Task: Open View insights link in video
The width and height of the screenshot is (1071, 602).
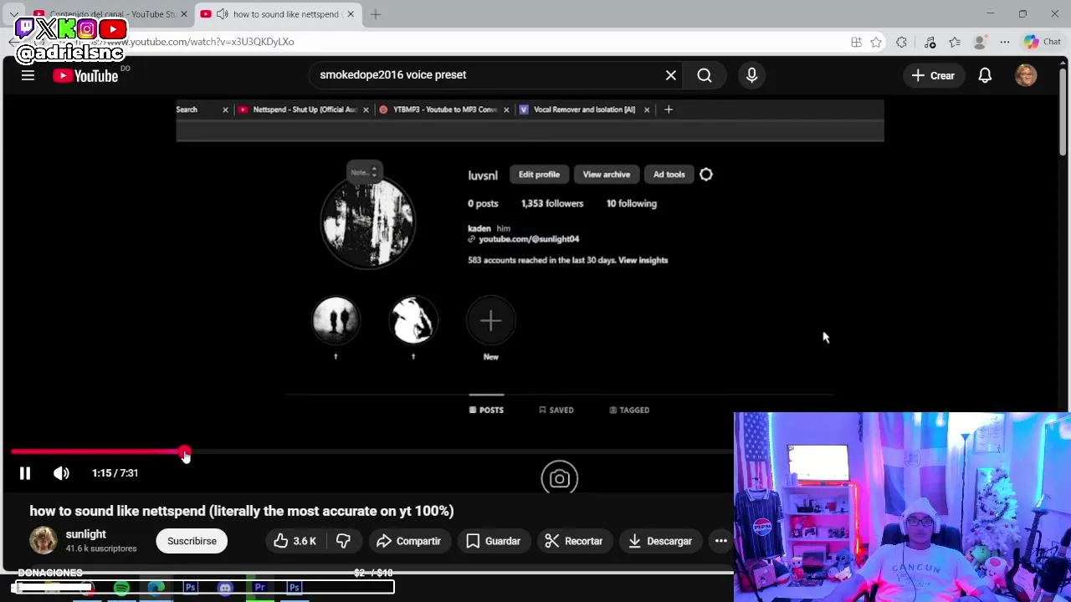Action: (643, 260)
